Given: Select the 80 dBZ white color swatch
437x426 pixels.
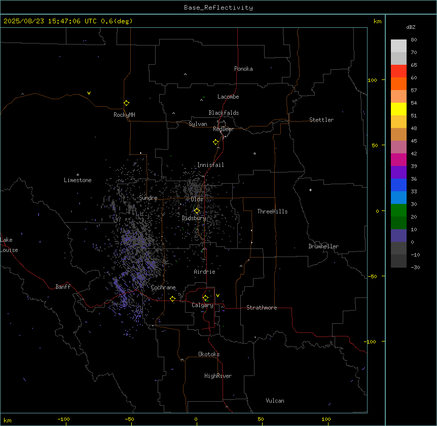Looking at the screenshot, I should (398, 46).
